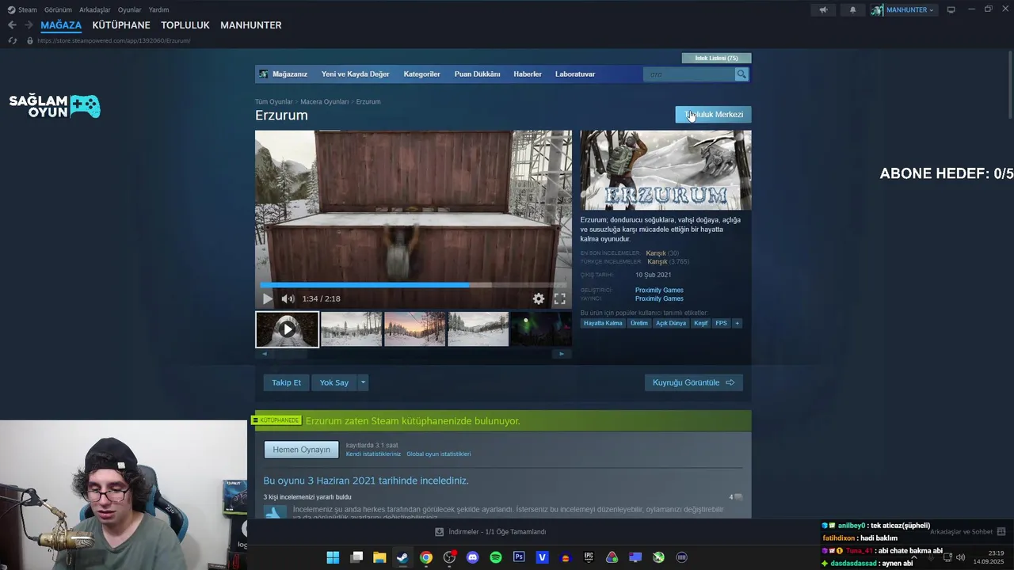
Task: Open the Oyunlar menu
Action: (130, 9)
